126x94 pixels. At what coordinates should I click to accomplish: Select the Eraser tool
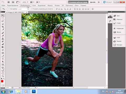[3, 44]
